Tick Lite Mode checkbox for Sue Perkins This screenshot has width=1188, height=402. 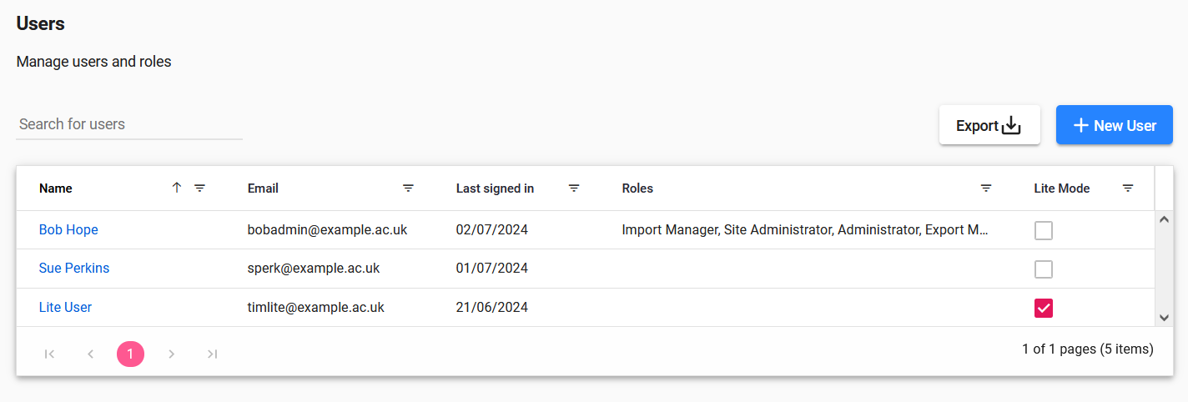coord(1044,269)
